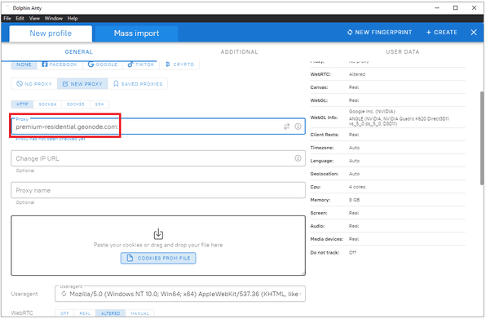
Task: Close the profile creation panel with X
Action: point(474,33)
